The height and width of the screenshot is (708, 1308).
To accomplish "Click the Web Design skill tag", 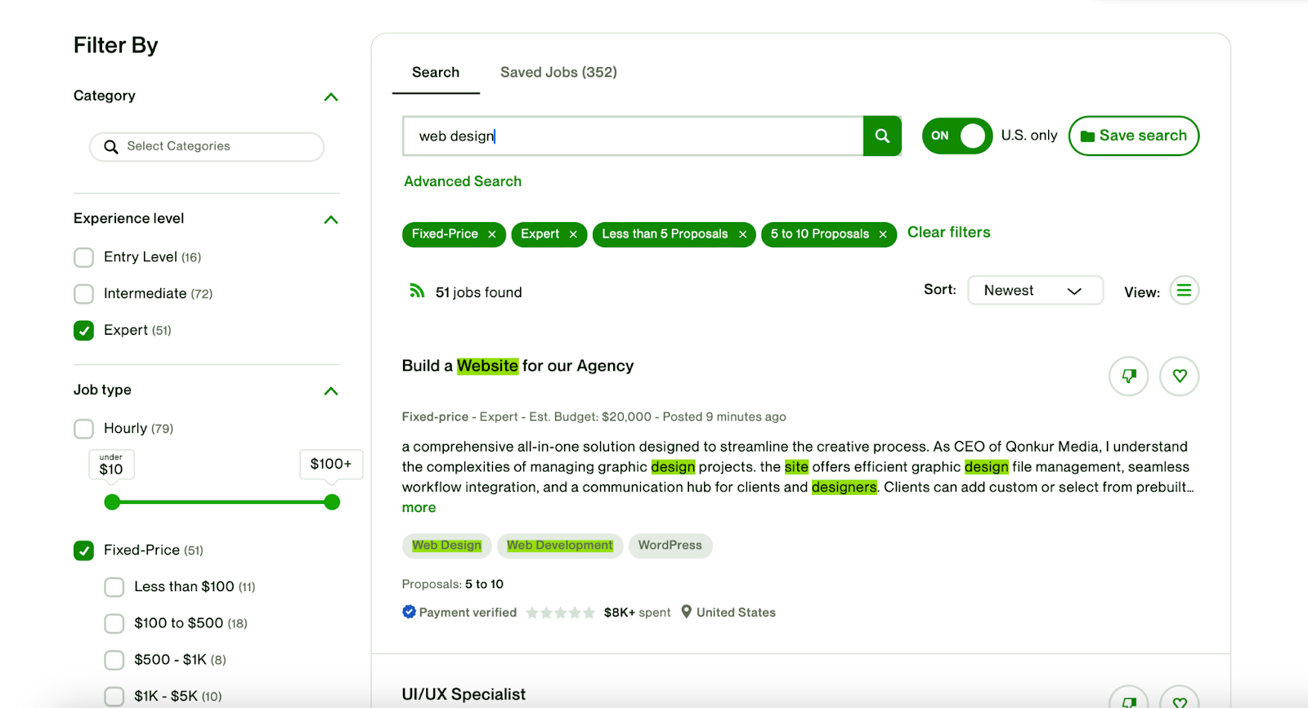I will pyautogui.click(x=446, y=545).
